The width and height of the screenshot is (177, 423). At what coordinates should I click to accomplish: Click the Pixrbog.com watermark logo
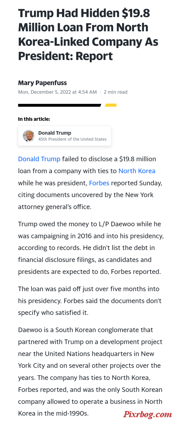point(147,414)
